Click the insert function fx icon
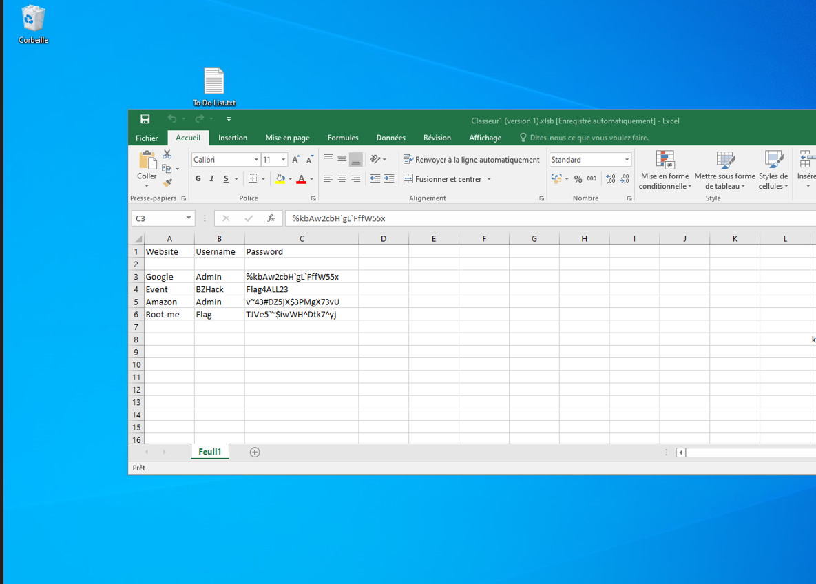This screenshot has height=584, width=816. pyautogui.click(x=271, y=218)
